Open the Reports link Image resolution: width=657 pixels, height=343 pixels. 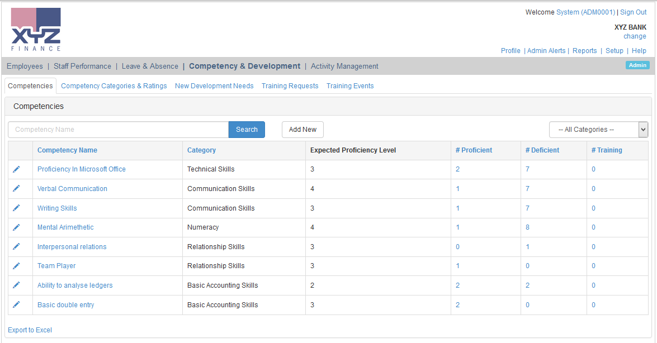click(x=584, y=51)
